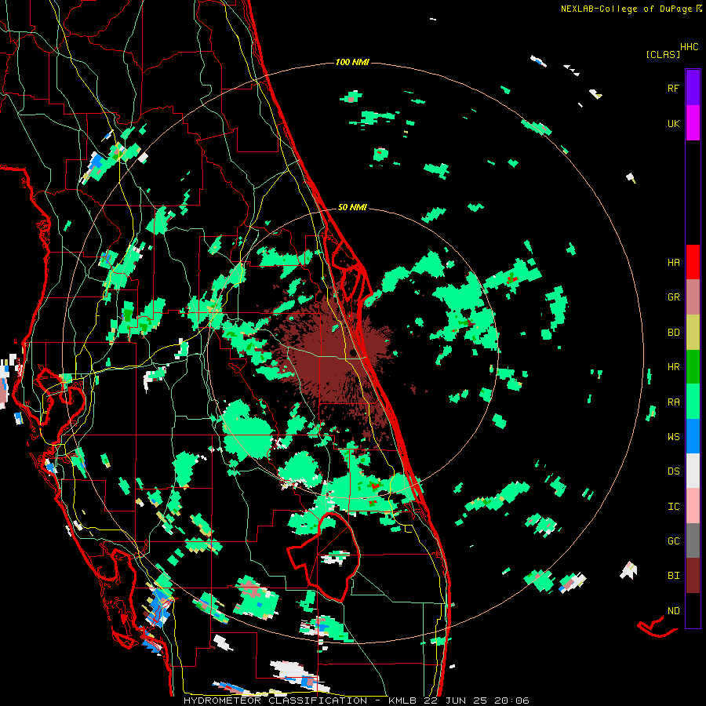Viewport: 706px width, 706px height.
Task: Click the BD legend label
Action: tap(673, 333)
